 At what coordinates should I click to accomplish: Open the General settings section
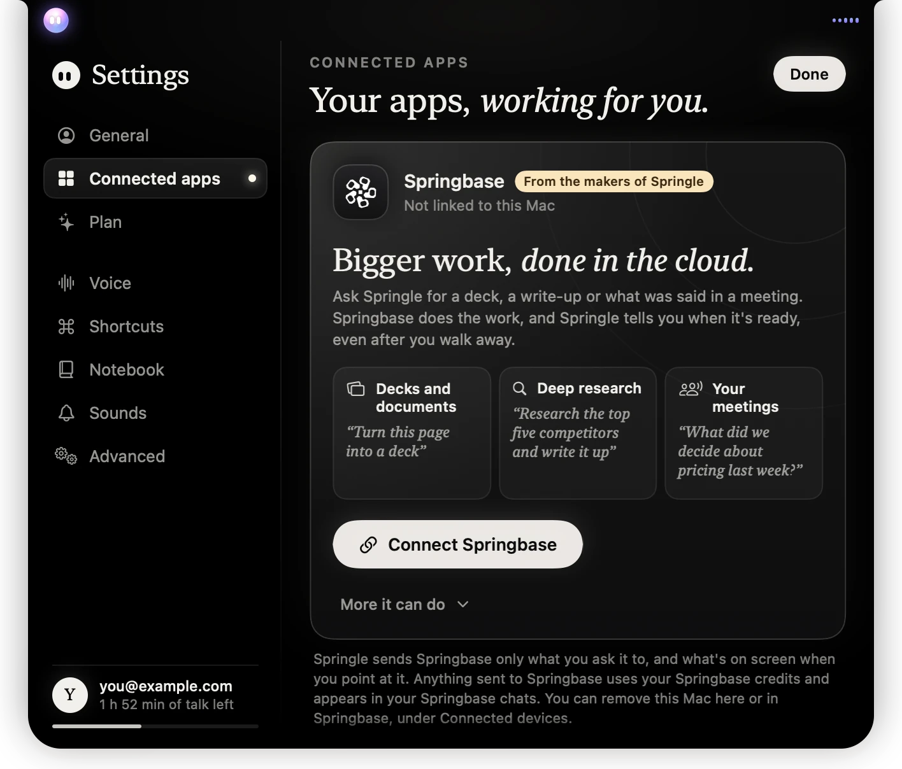coord(155,136)
